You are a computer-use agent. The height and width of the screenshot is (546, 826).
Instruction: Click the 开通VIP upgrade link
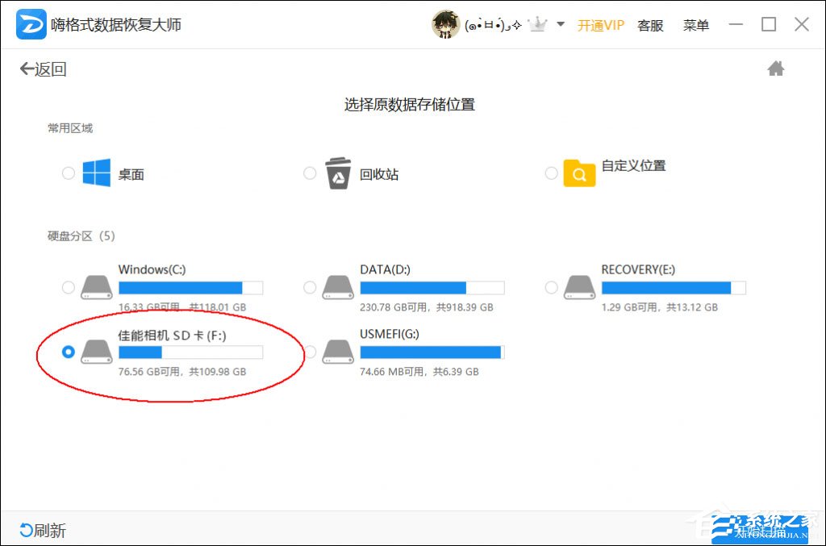600,25
